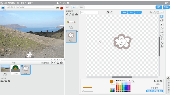Screen dimensions: 170x95
Task: Flip the costume up-down
Action: coord(158,12)
